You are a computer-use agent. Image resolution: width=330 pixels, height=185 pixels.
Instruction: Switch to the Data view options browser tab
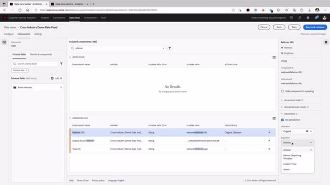[x=70, y=4]
